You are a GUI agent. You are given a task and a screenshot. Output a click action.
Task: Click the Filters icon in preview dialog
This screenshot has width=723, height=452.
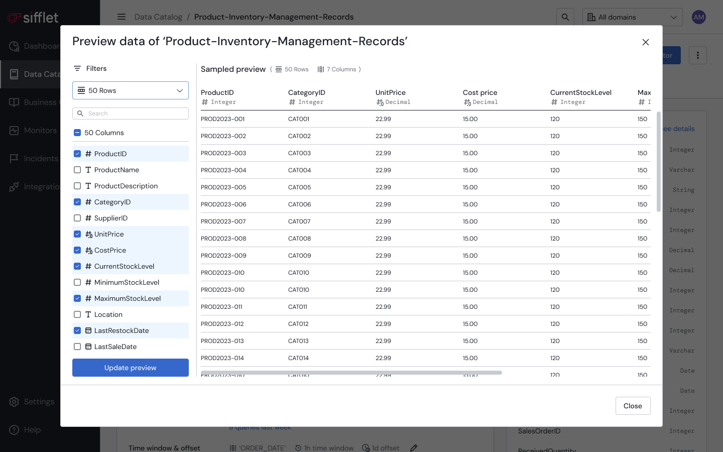click(77, 68)
